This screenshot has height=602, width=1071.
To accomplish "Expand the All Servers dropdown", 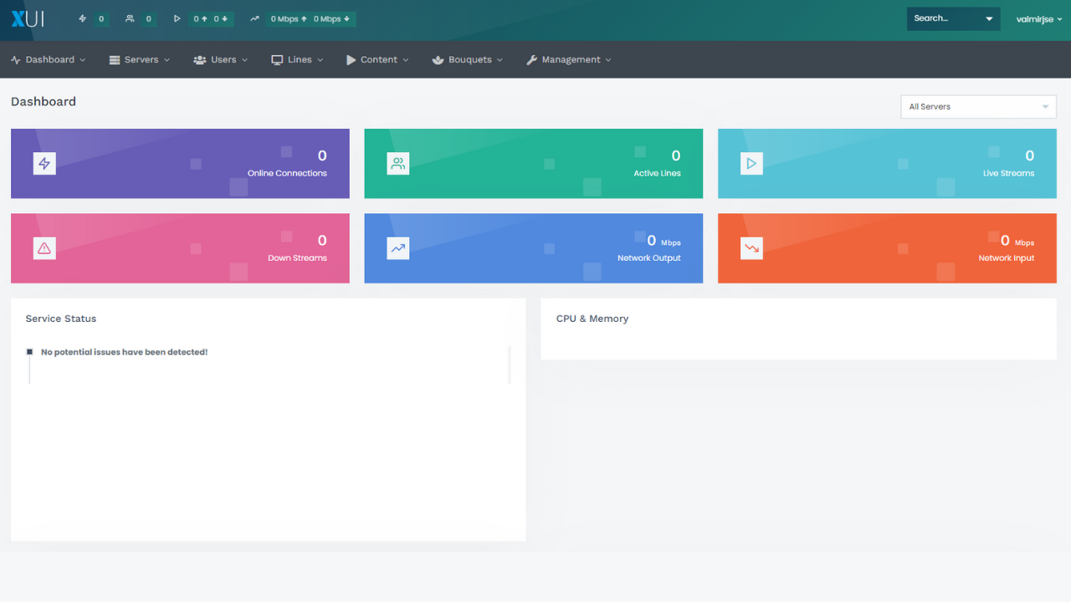I will 978,107.
